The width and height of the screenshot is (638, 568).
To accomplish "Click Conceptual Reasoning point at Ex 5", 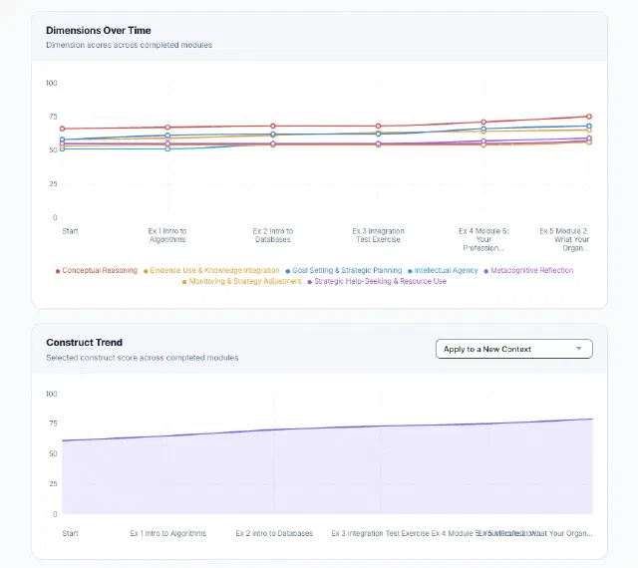I will click(x=589, y=117).
